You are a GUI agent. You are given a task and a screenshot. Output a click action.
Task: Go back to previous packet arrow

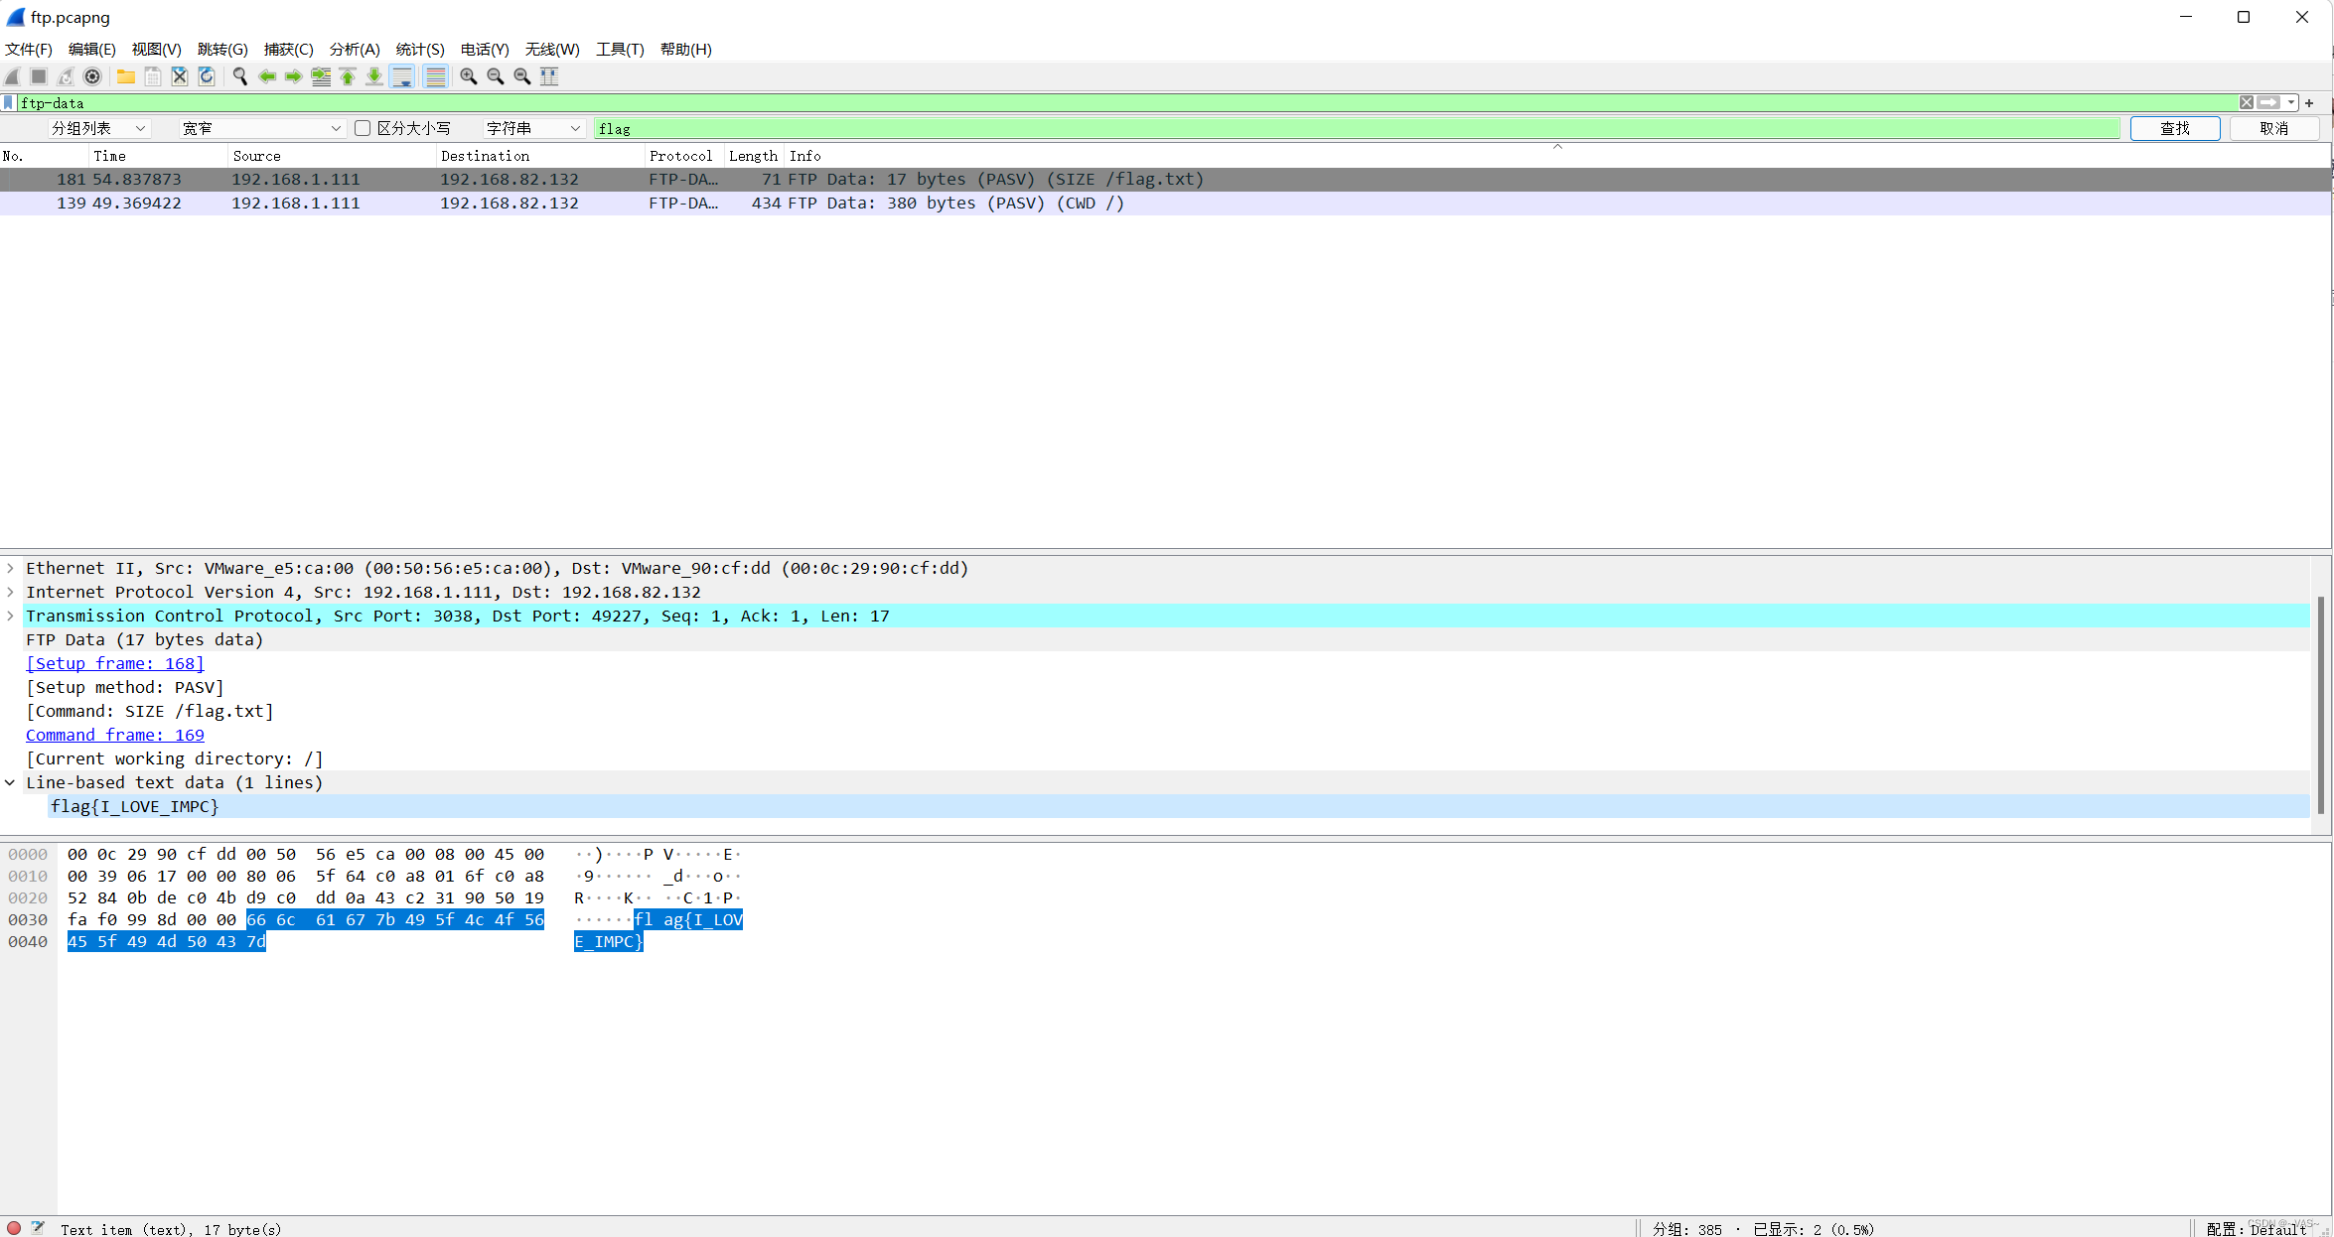click(267, 76)
